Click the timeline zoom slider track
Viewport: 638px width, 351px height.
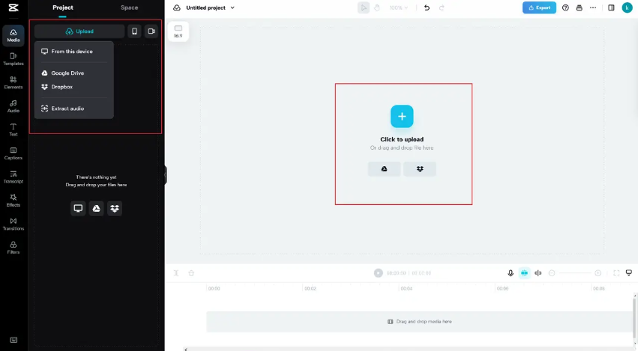(574, 273)
